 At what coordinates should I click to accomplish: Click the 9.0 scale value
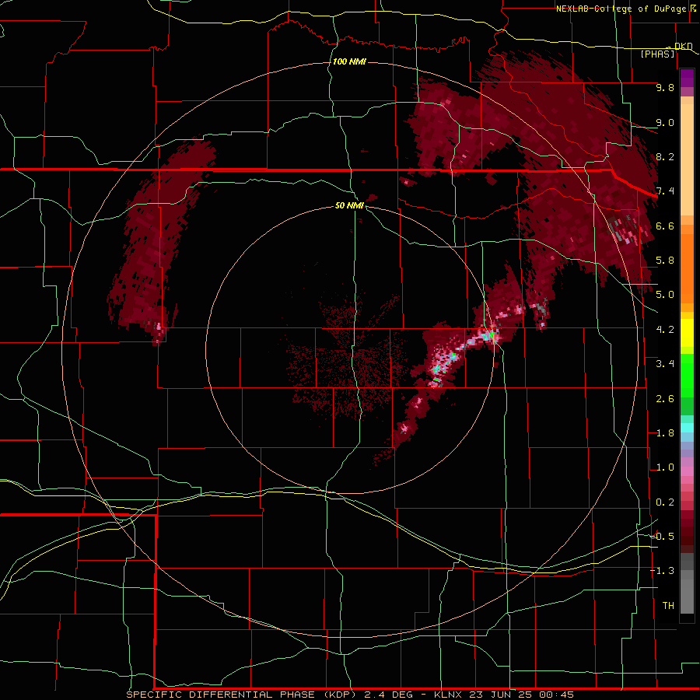coord(665,122)
